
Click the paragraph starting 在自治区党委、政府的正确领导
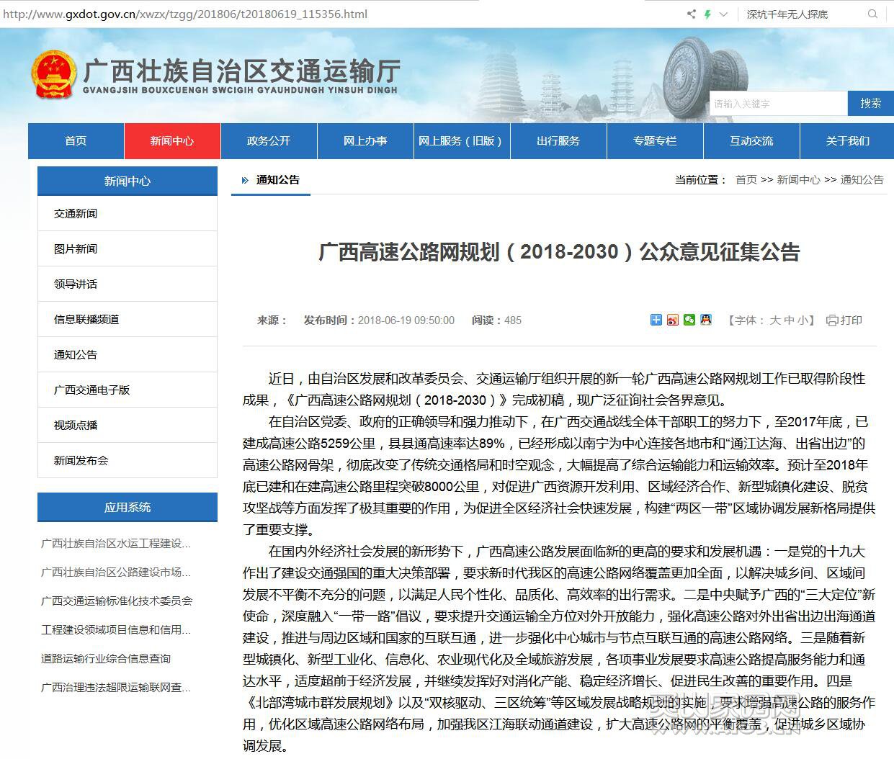coord(559,476)
